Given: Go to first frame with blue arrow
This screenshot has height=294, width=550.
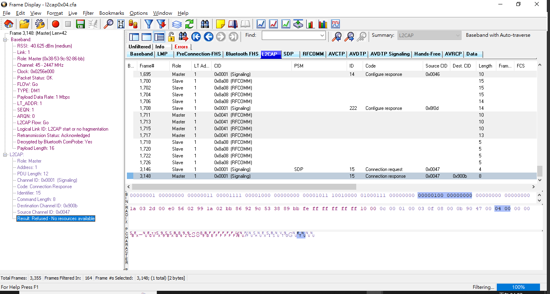Looking at the screenshot, I should [196, 37].
